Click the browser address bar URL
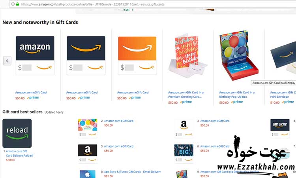Viewport: 296px width, 178px height. coord(93,4)
